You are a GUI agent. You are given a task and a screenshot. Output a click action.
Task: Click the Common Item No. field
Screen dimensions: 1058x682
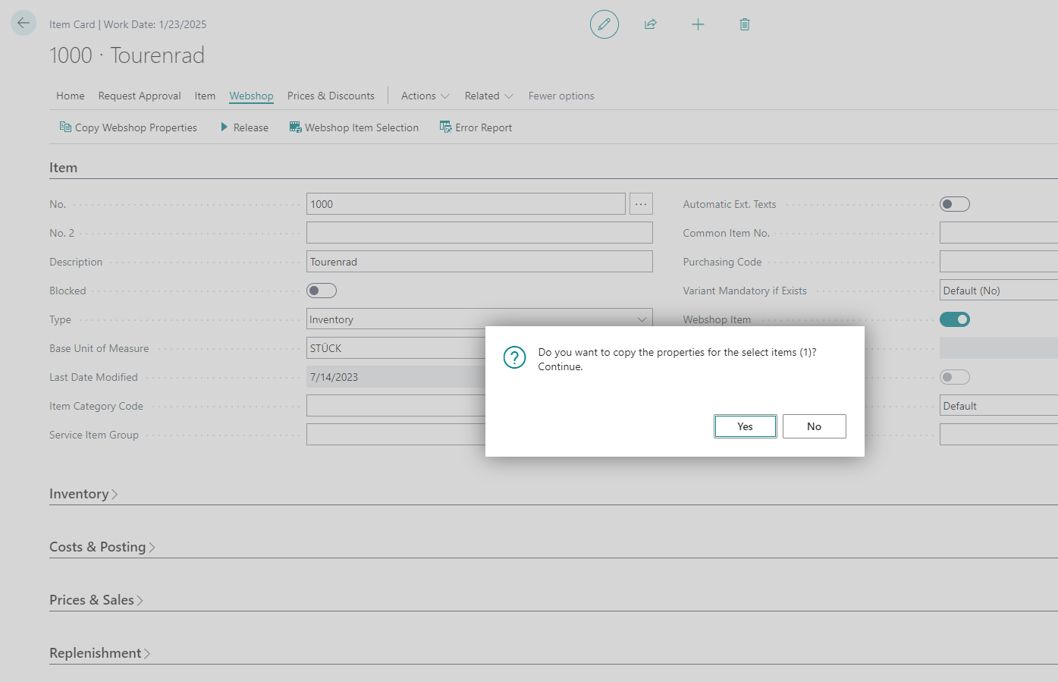999,233
